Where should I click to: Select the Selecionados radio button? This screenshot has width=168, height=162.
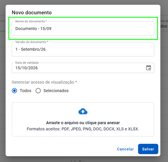tap(38, 90)
